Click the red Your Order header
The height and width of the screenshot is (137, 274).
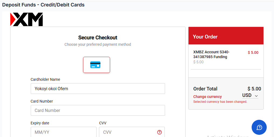pos(226,36)
